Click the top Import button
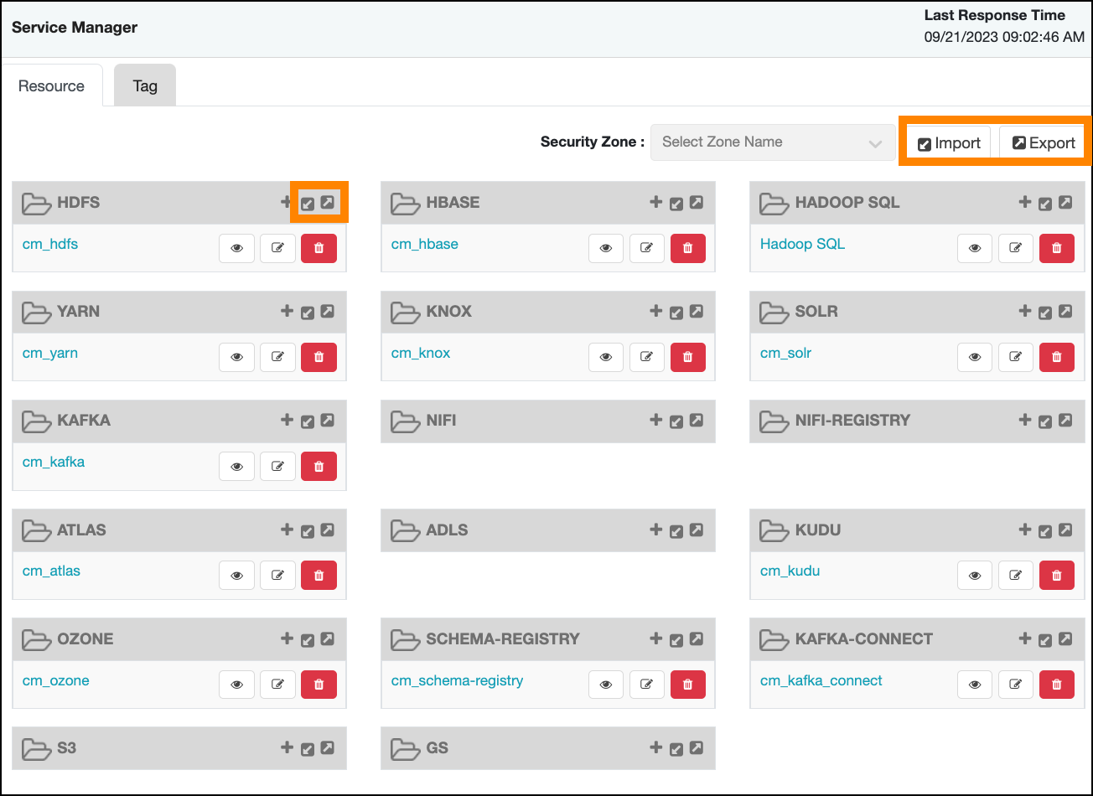The image size is (1093, 796). pos(949,143)
